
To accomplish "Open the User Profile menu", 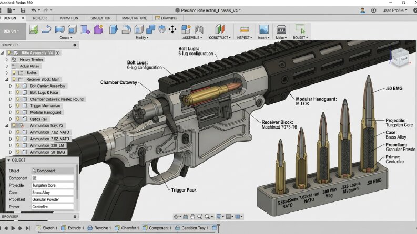I will pyautogui.click(x=395, y=10).
